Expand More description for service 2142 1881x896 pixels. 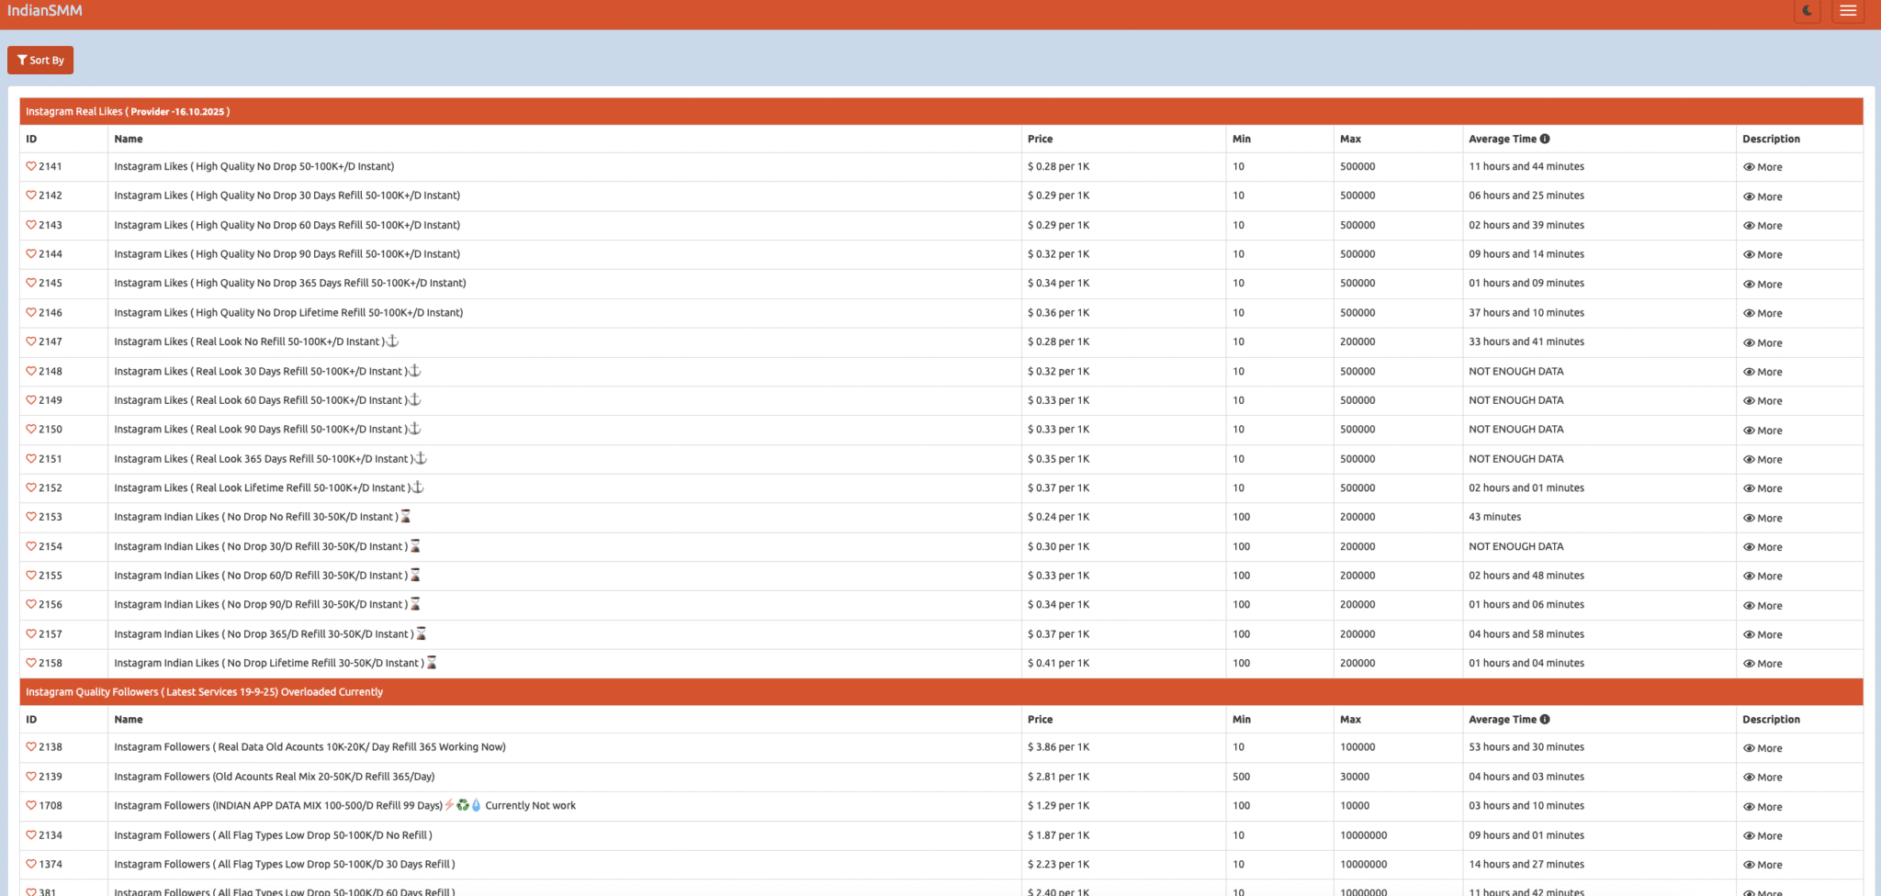pyautogui.click(x=1763, y=196)
